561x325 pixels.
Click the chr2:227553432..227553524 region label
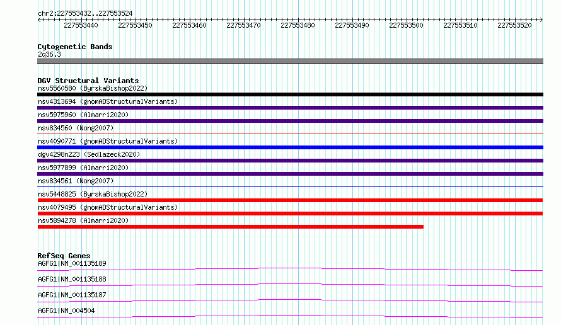point(85,14)
